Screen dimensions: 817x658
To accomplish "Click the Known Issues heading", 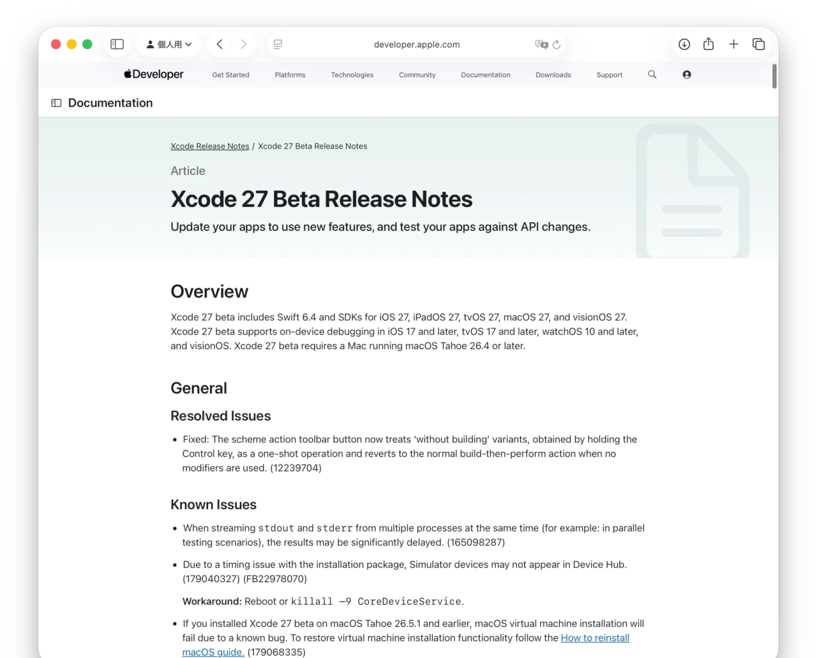I will click(213, 505).
